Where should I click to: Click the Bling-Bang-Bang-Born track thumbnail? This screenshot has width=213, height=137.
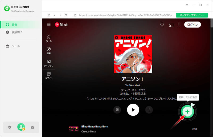(x=74, y=129)
